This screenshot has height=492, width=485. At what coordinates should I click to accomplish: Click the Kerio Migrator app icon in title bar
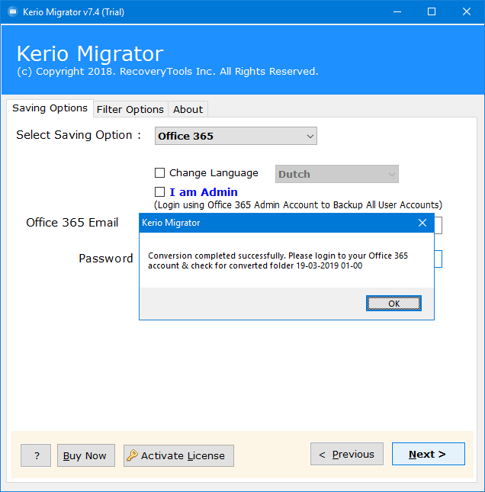click(13, 12)
